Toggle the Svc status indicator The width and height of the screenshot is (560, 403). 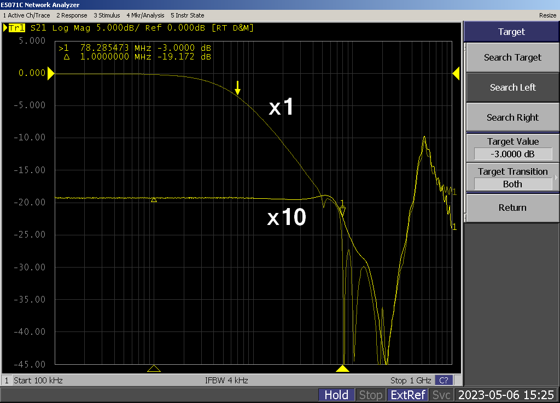click(441, 395)
